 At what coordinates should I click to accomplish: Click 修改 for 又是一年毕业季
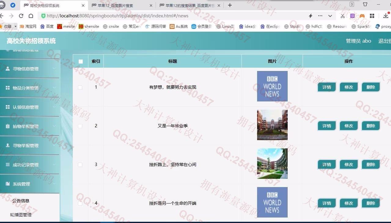349,126
